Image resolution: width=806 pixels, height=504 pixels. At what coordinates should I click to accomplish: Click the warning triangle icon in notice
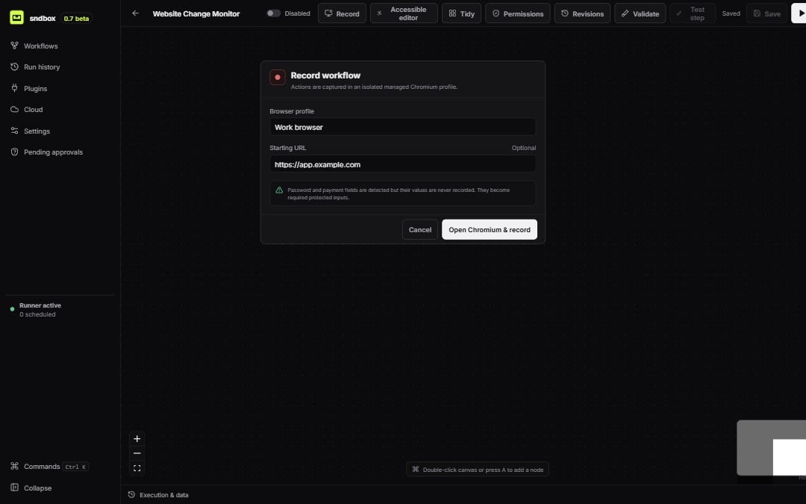coord(279,190)
